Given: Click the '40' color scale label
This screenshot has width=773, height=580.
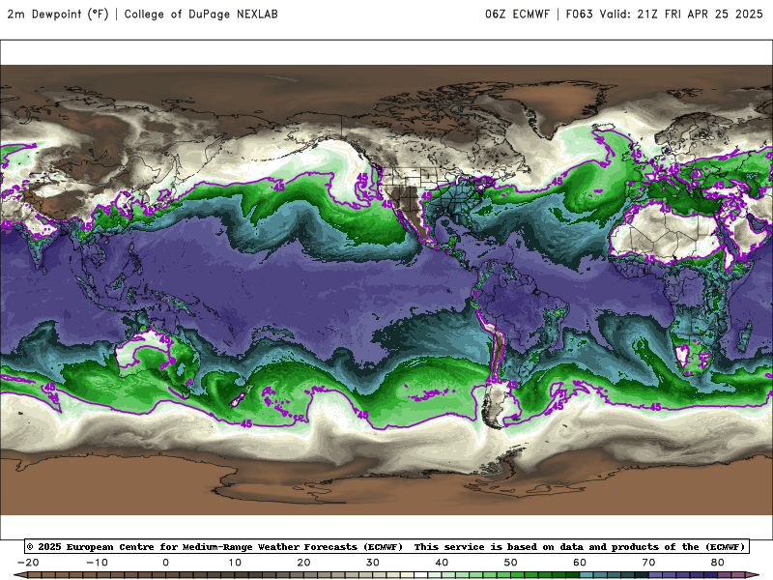Looking at the screenshot, I should [442, 563].
